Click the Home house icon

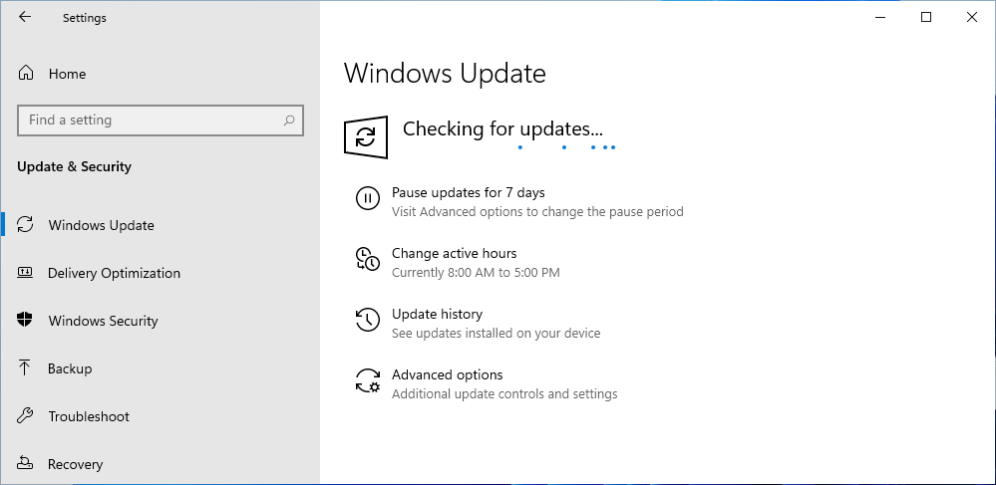pyautogui.click(x=25, y=73)
